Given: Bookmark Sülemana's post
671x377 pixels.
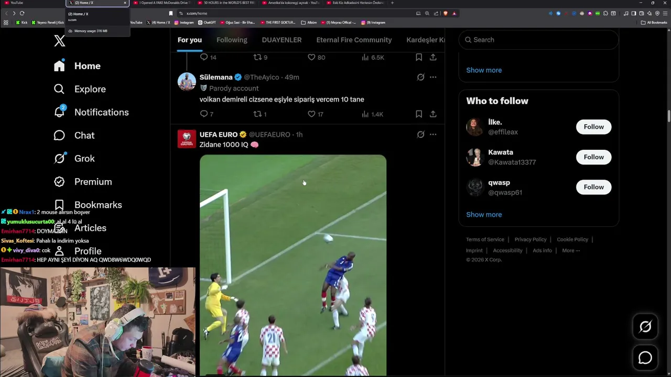Looking at the screenshot, I should point(419,114).
